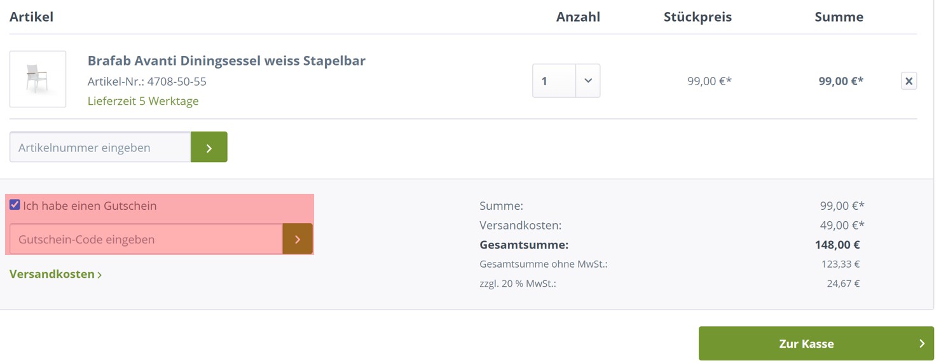Screen dimensions: 941x363
Task: Click the chevron on the Zur Kasse button
Action: coord(922,343)
